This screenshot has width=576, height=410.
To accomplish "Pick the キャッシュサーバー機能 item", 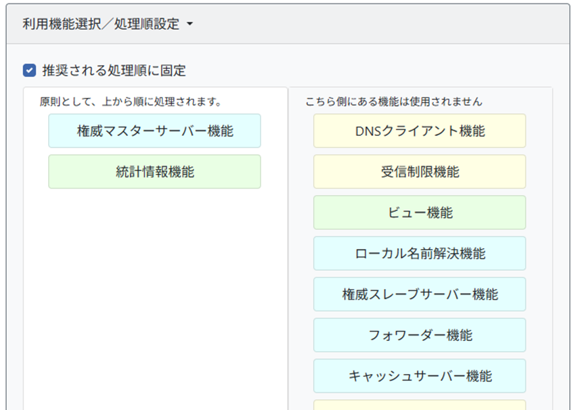I will point(420,376).
